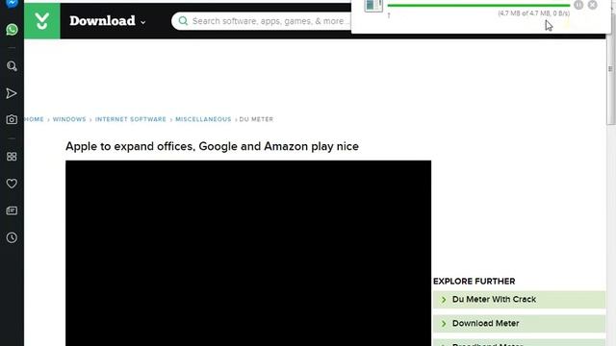The image size is (616, 346).
Task: Open bookmarks heart icon in sidebar
Action: click(x=12, y=184)
